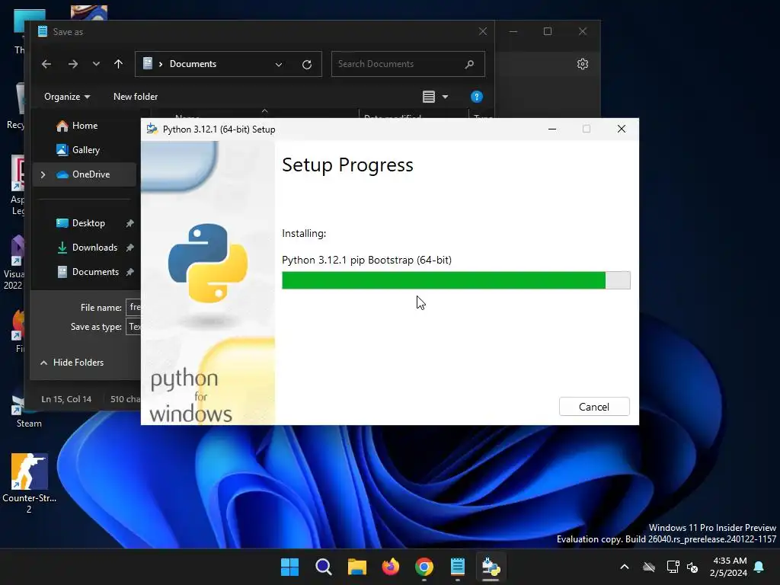This screenshot has height=585, width=780.
Task: Collapse the Hide Folders section
Action: coord(72,363)
